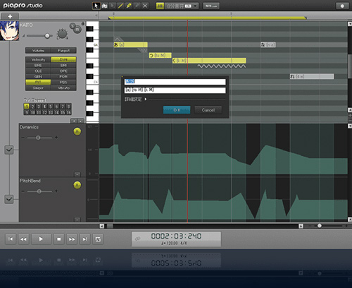Image resolution: width=352 pixels, height=288 pixels.
Task: Jump to end with skip-forward button
Action: pyautogui.click(x=84, y=239)
